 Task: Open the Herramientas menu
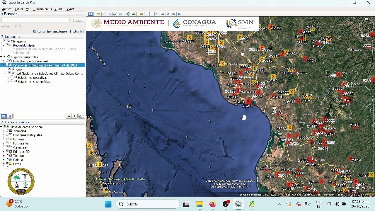pos(42,9)
